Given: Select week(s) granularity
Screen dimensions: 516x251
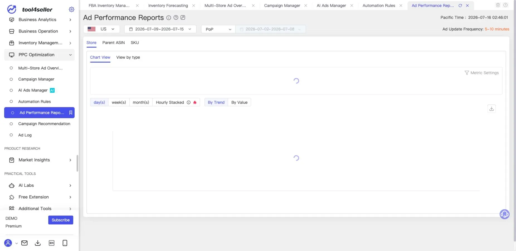Looking at the screenshot, I should (x=119, y=102).
